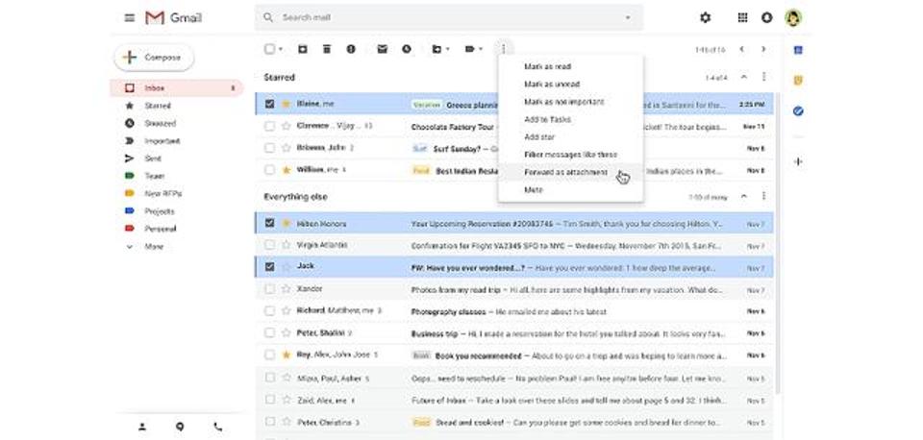Select Mark as unread from menu
This screenshot has width=923, height=440.
[x=550, y=85]
